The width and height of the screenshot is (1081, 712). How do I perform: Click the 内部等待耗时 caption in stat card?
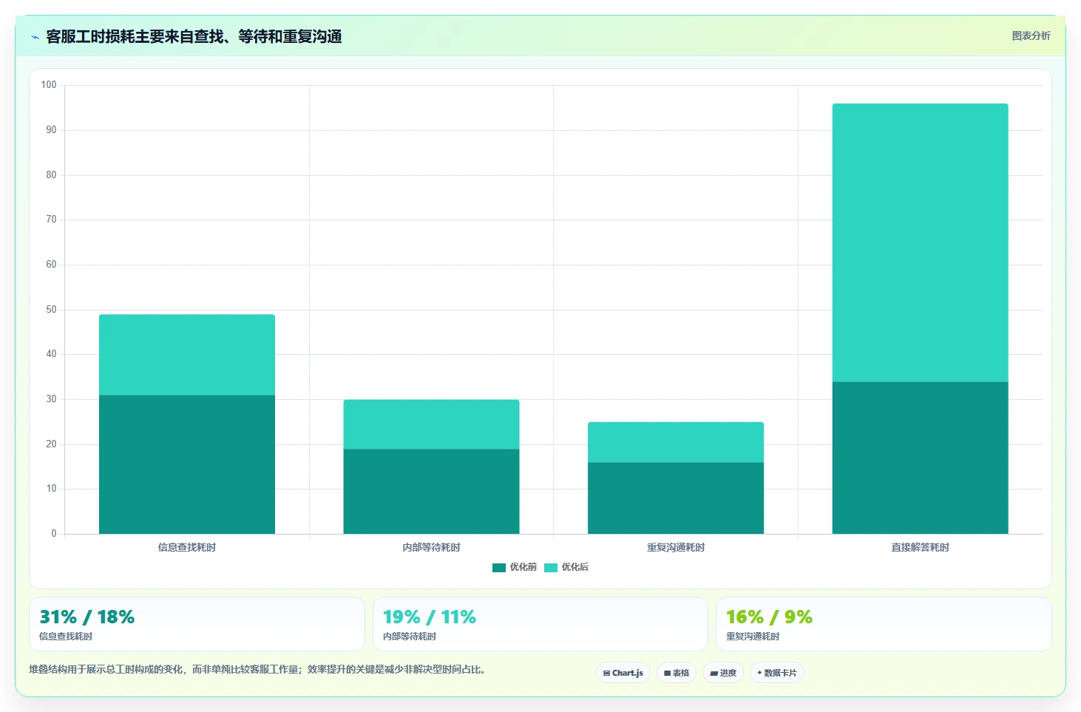click(410, 637)
